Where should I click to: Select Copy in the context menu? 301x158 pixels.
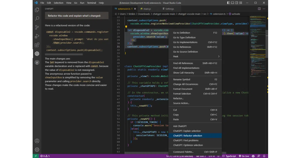pos(195,115)
